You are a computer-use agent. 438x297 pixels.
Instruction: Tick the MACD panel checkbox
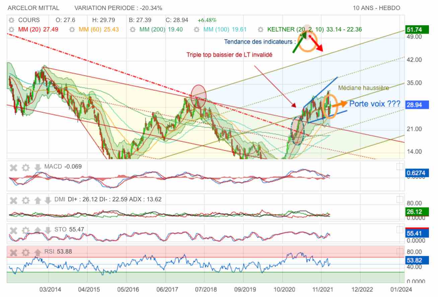click(400, 167)
